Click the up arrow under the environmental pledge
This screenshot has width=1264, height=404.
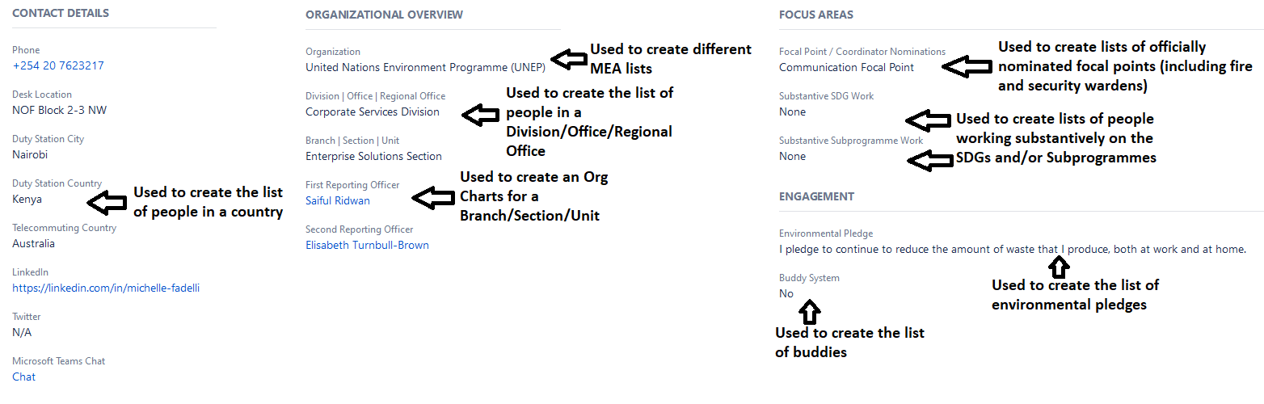click(x=1060, y=265)
